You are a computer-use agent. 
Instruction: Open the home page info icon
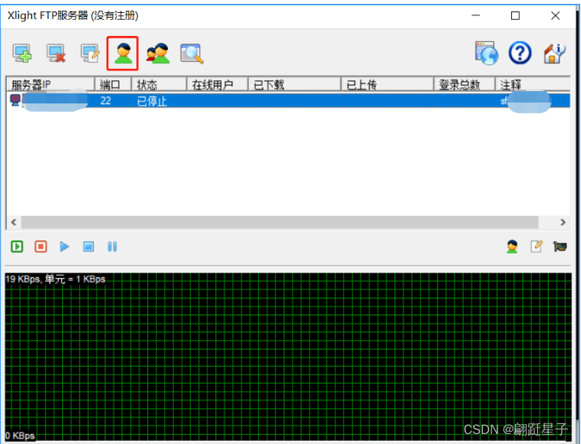[554, 54]
